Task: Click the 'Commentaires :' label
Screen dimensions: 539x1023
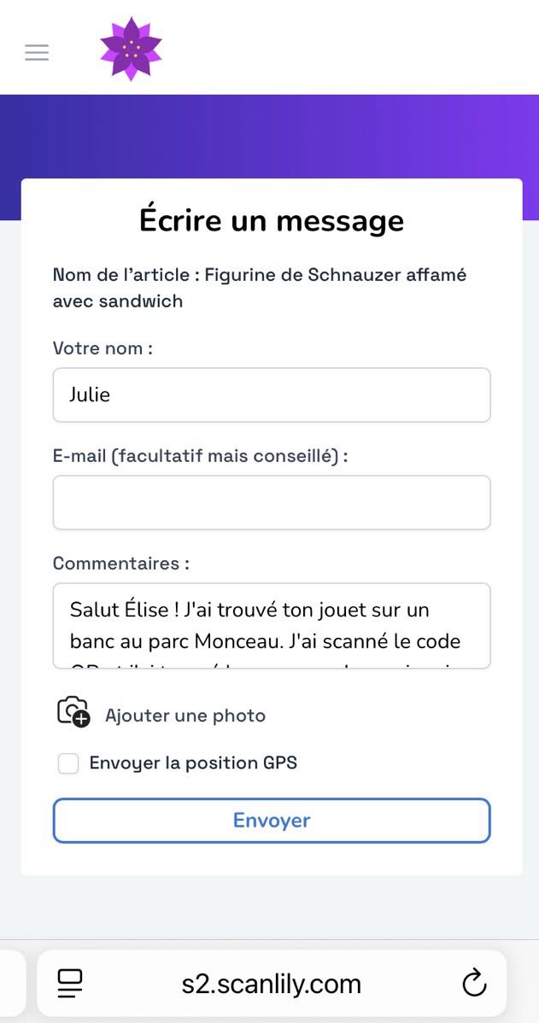Action: pos(120,564)
